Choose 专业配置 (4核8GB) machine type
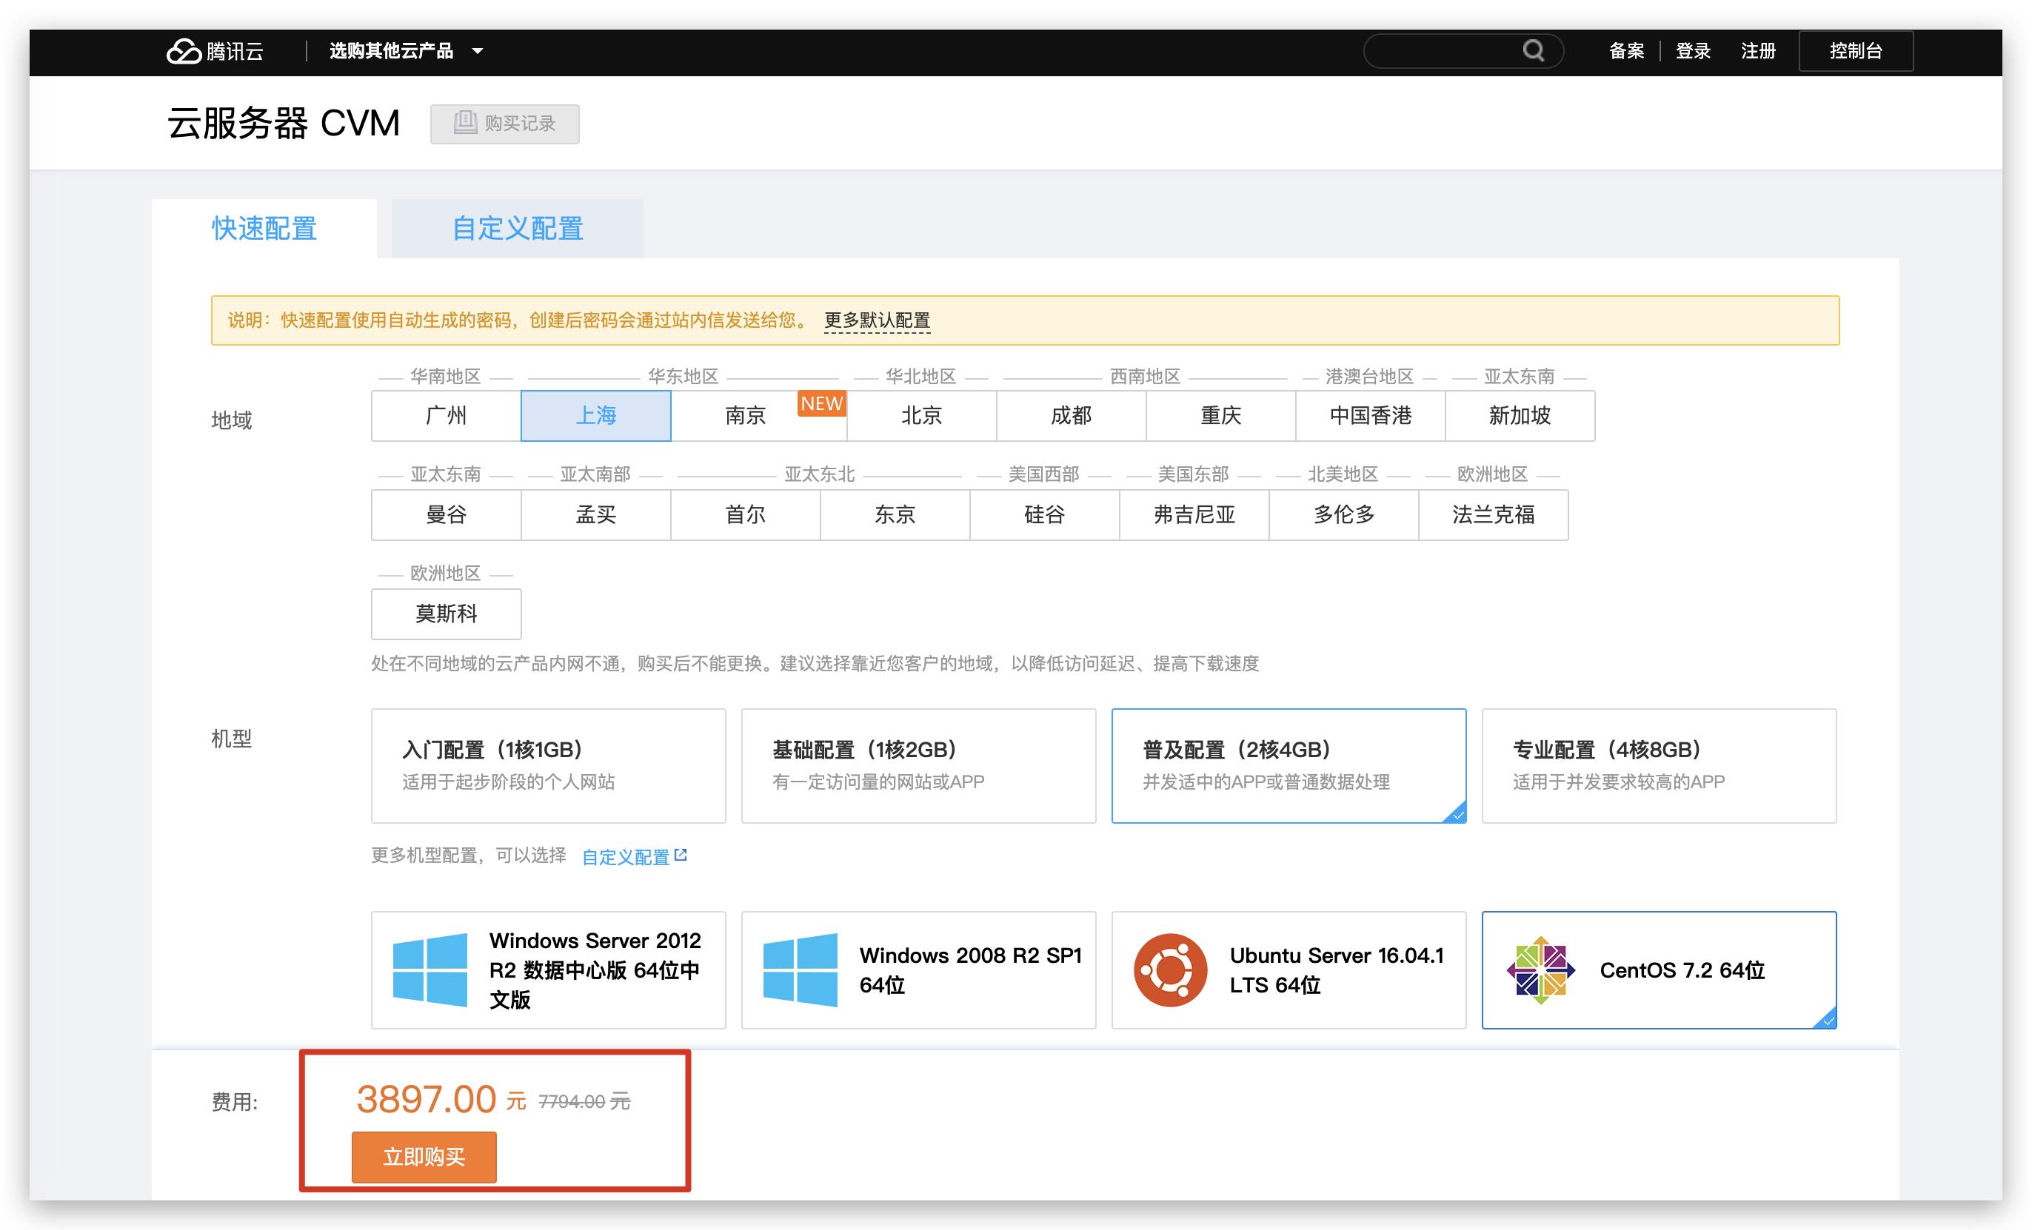 (x=1659, y=765)
